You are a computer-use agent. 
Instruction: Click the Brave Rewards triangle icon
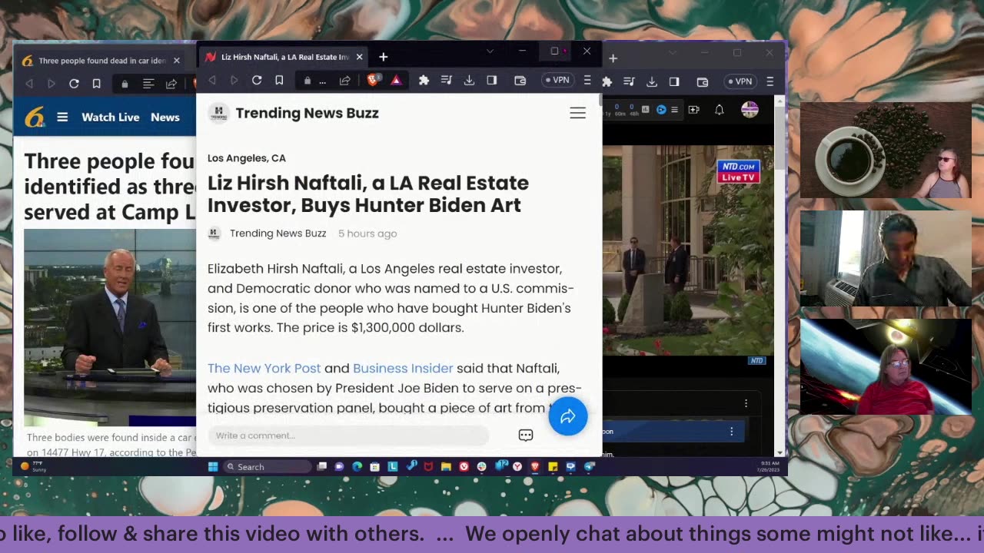396,81
